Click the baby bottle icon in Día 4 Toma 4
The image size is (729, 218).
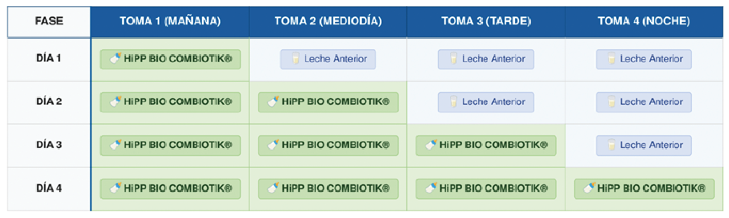(x=589, y=188)
